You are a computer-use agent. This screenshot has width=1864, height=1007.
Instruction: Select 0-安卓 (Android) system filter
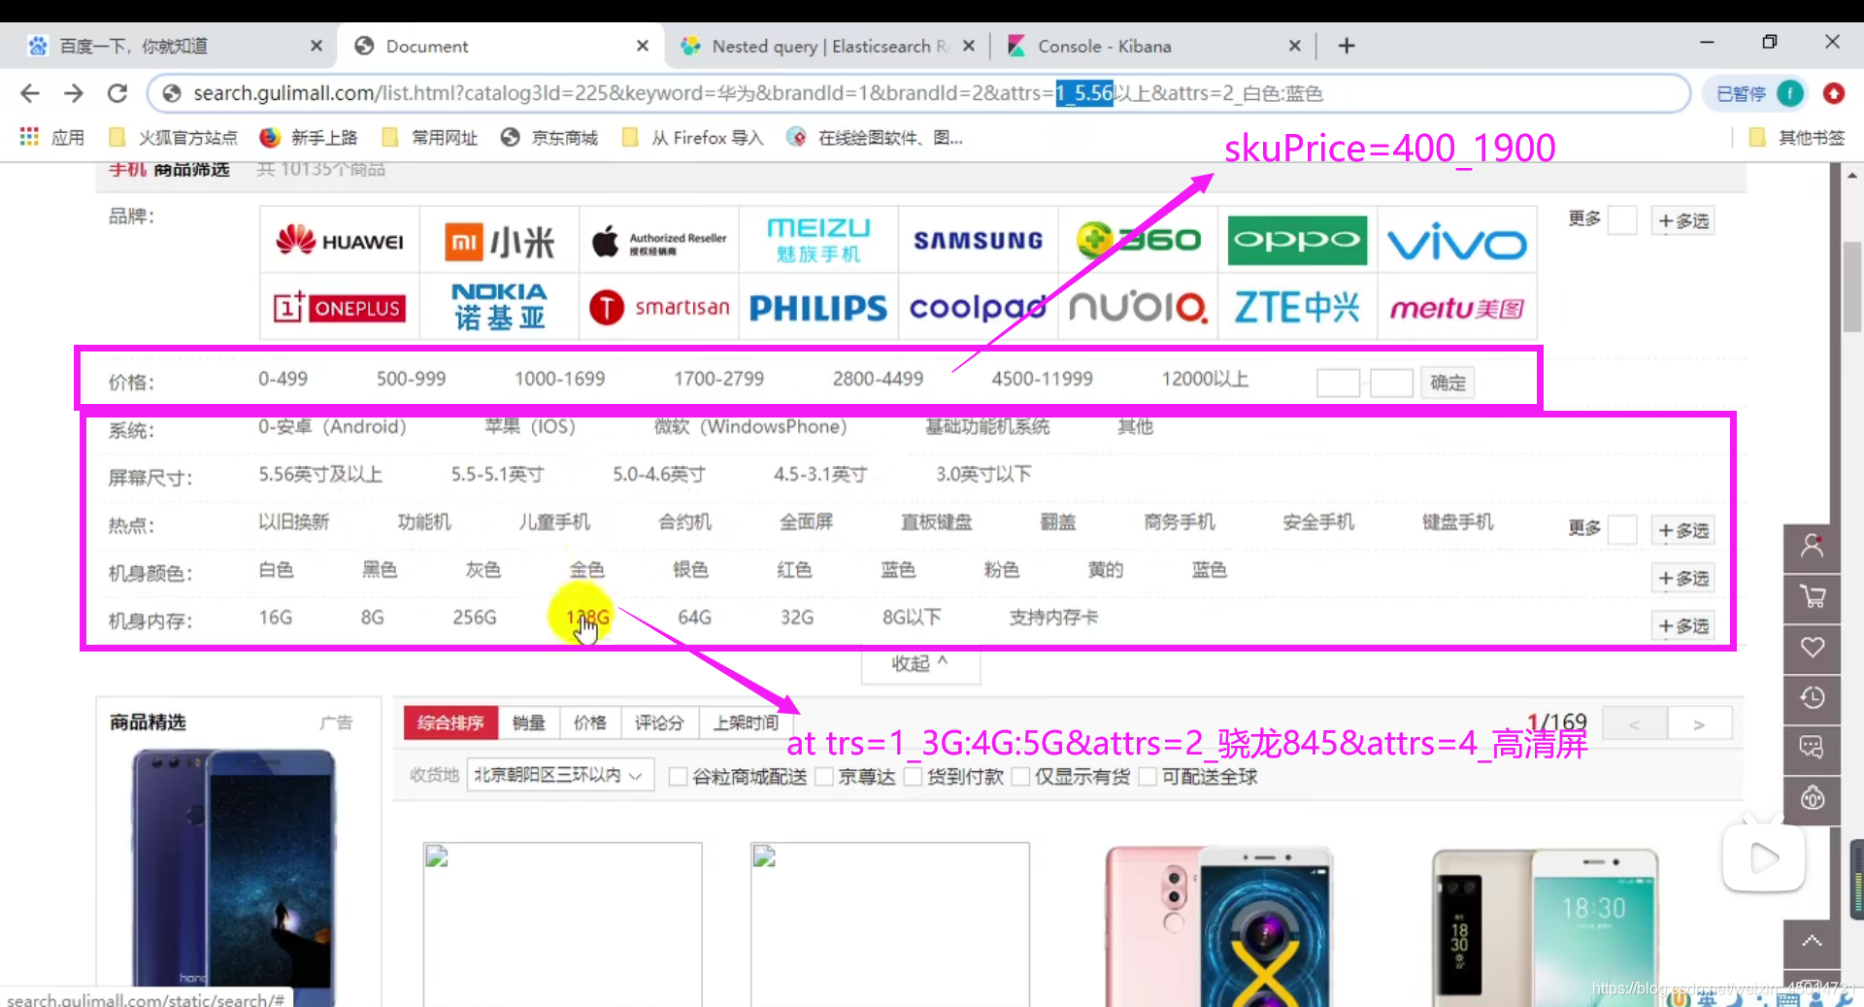332,427
